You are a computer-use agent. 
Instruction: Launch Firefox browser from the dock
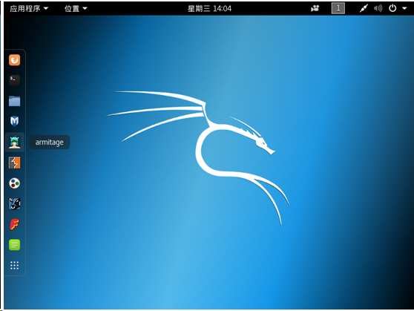point(15,60)
